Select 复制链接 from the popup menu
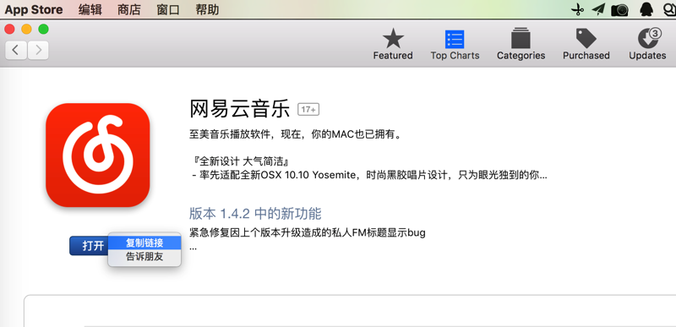676x327 pixels. [x=144, y=243]
